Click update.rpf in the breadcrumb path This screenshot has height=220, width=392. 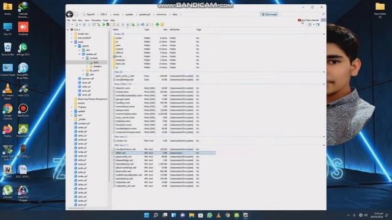click(145, 15)
